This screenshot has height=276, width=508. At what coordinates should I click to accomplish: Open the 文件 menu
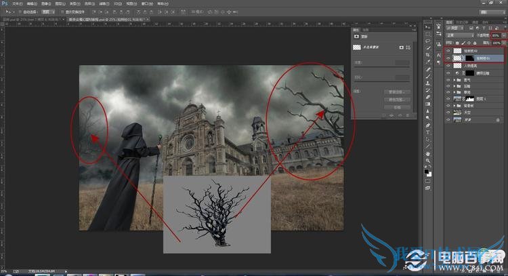(x=17, y=3)
